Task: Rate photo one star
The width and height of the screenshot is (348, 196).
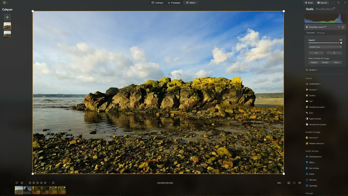Action: (30, 183)
